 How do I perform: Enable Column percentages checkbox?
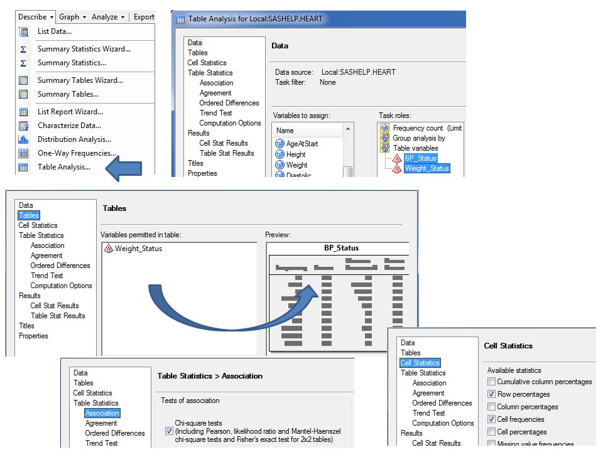point(491,407)
